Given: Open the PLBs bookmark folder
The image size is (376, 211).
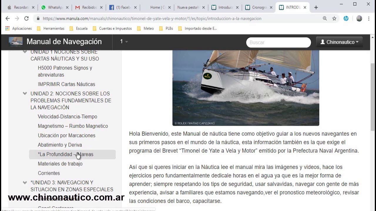Looking at the screenshot, I should 166,28.
